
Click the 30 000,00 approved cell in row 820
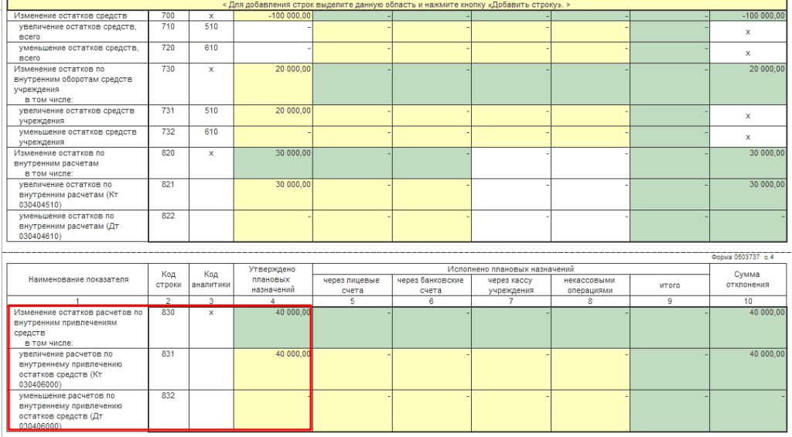point(273,163)
